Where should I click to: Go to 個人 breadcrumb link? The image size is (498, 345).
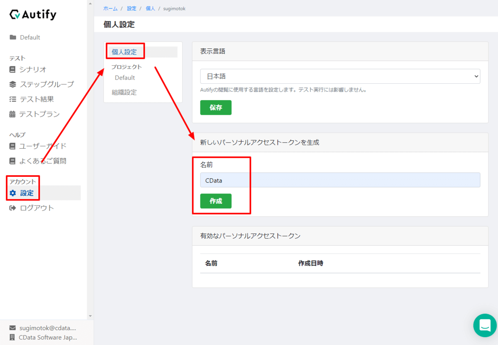150,8
